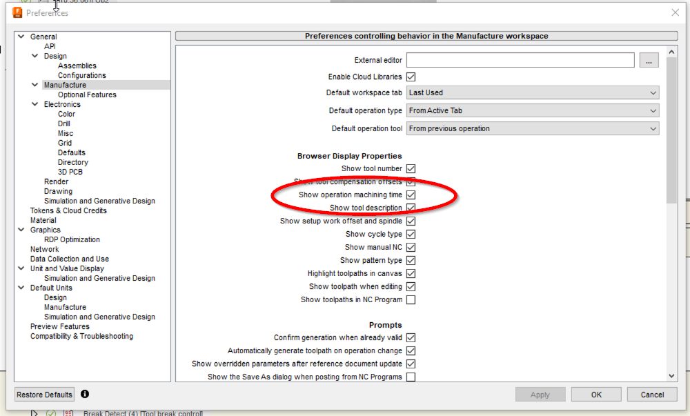Toggle Confirm generation when already valid
The image size is (690, 416).
[x=411, y=338]
